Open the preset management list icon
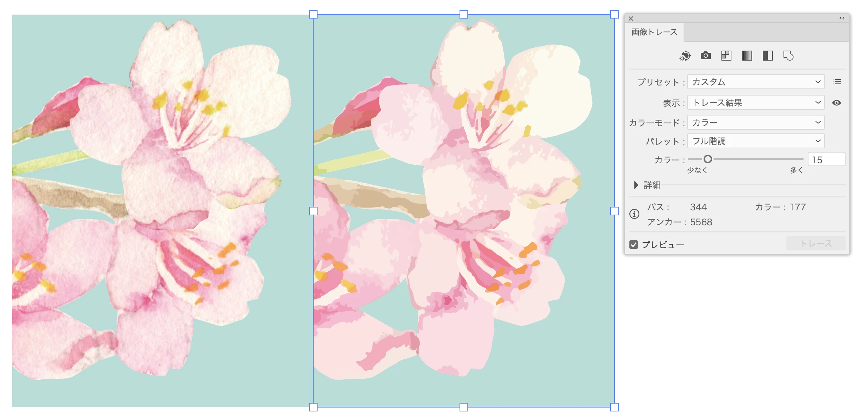Screen dimensions: 867x415 click(837, 82)
